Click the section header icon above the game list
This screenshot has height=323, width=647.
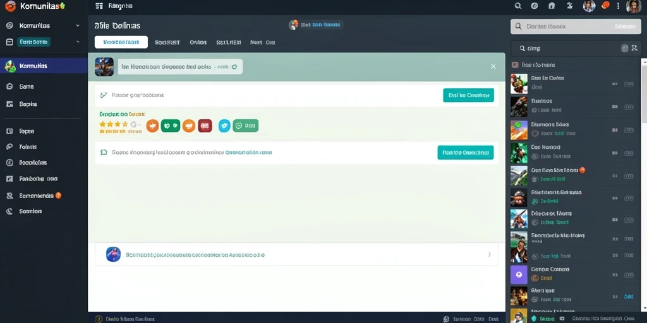click(515, 65)
